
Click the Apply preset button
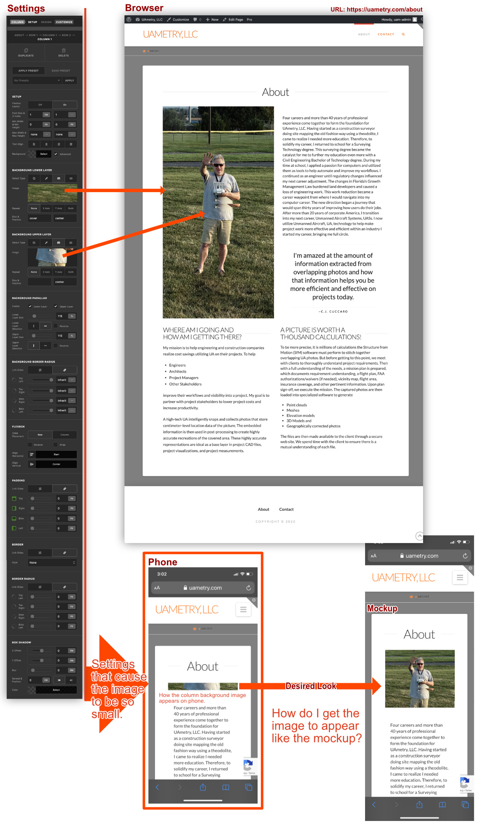point(70,80)
